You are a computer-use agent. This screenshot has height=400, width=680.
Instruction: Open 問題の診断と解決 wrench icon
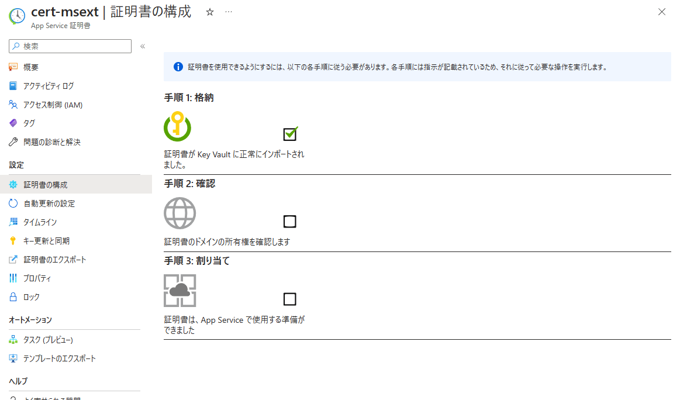pyautogui.click(x=13, y=142)
